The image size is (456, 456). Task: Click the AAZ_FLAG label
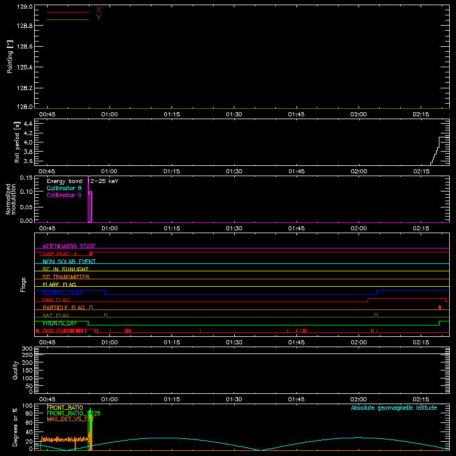pos(56,315)
